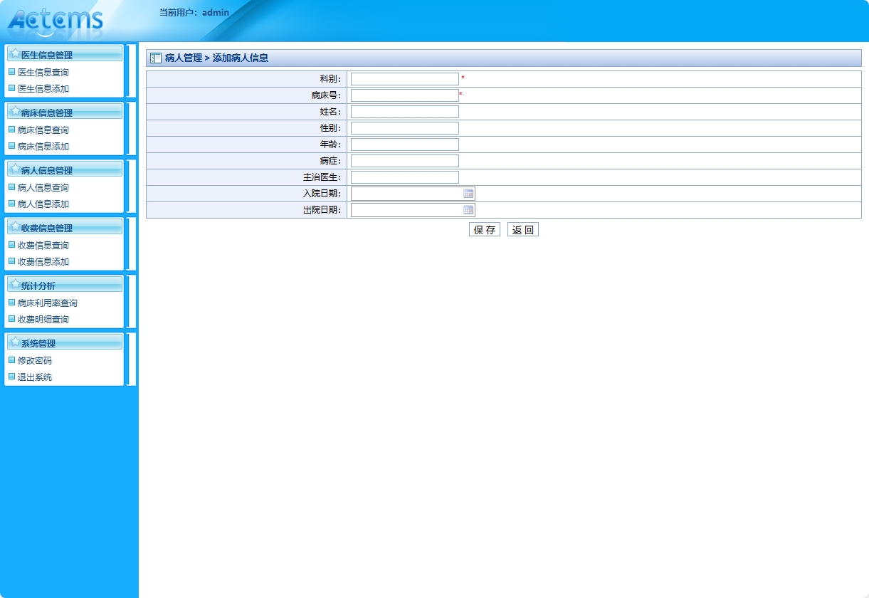Focus the 科别 input field
This screenshot has height=598, width=869.
[405, 79]
